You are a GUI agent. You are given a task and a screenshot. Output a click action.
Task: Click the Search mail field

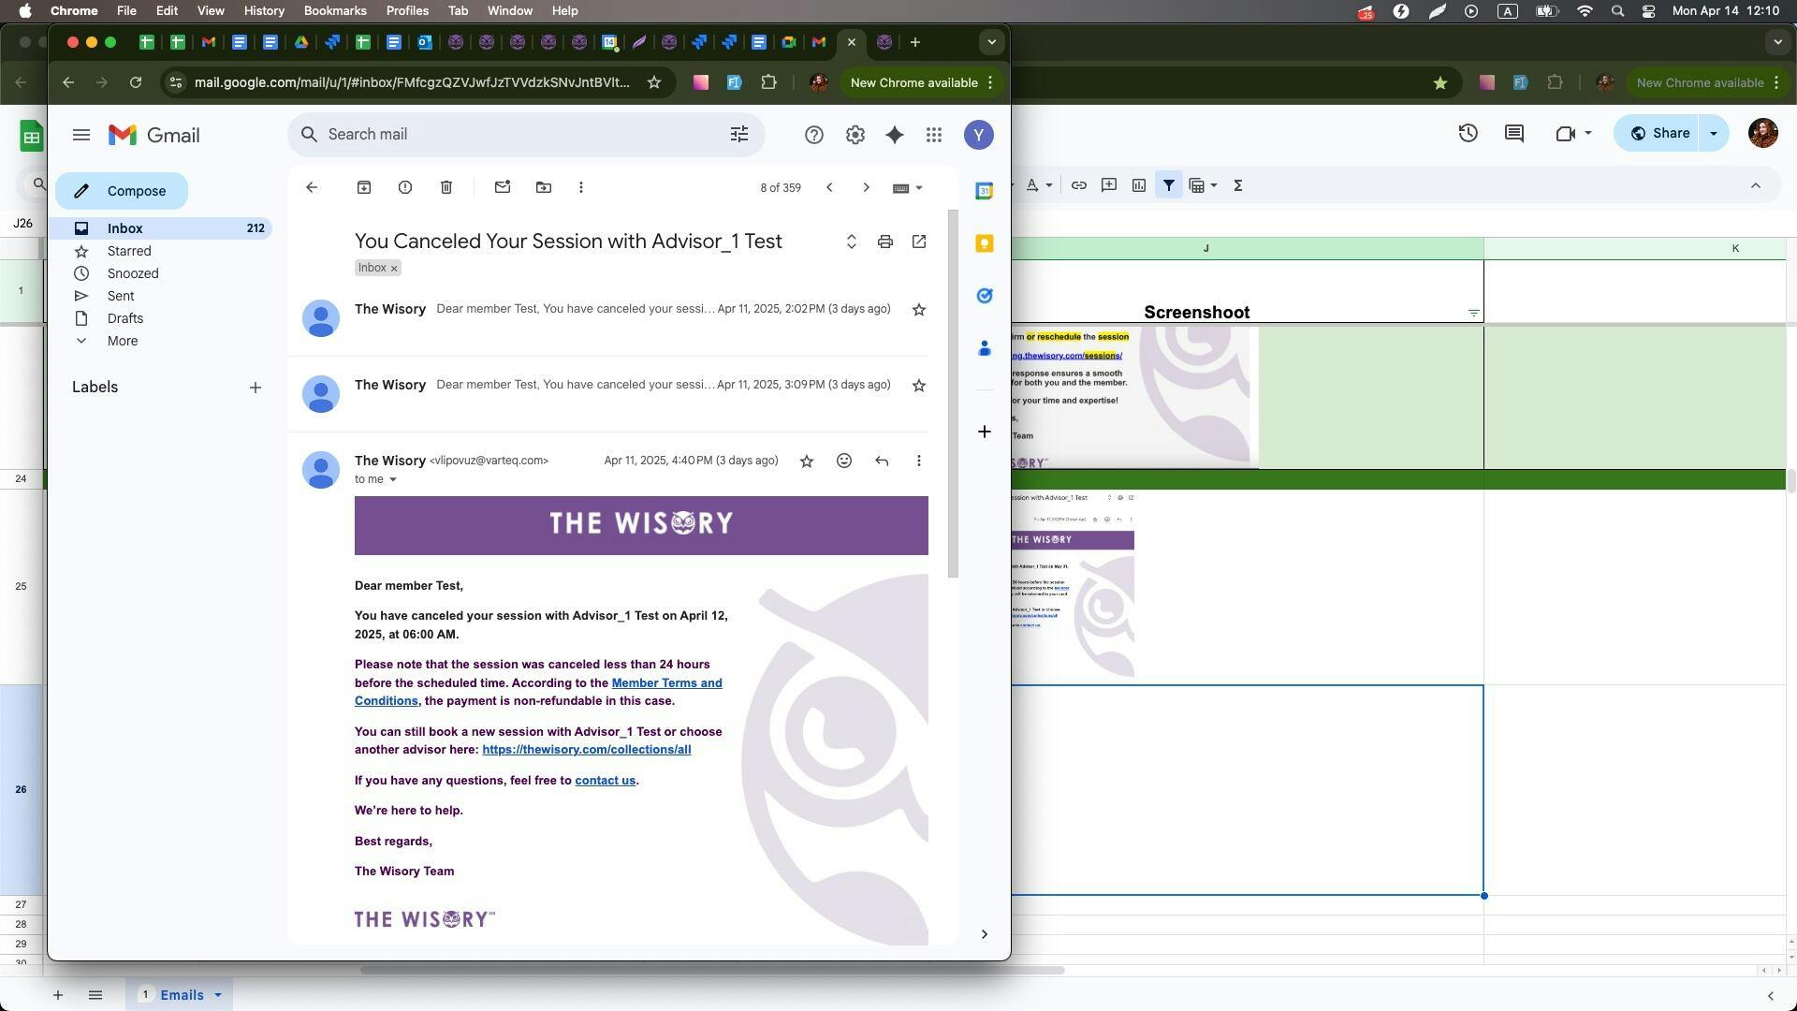click(524, 135)
